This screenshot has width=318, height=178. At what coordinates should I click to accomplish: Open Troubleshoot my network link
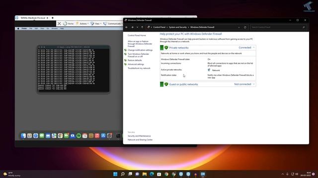[139, 68]
